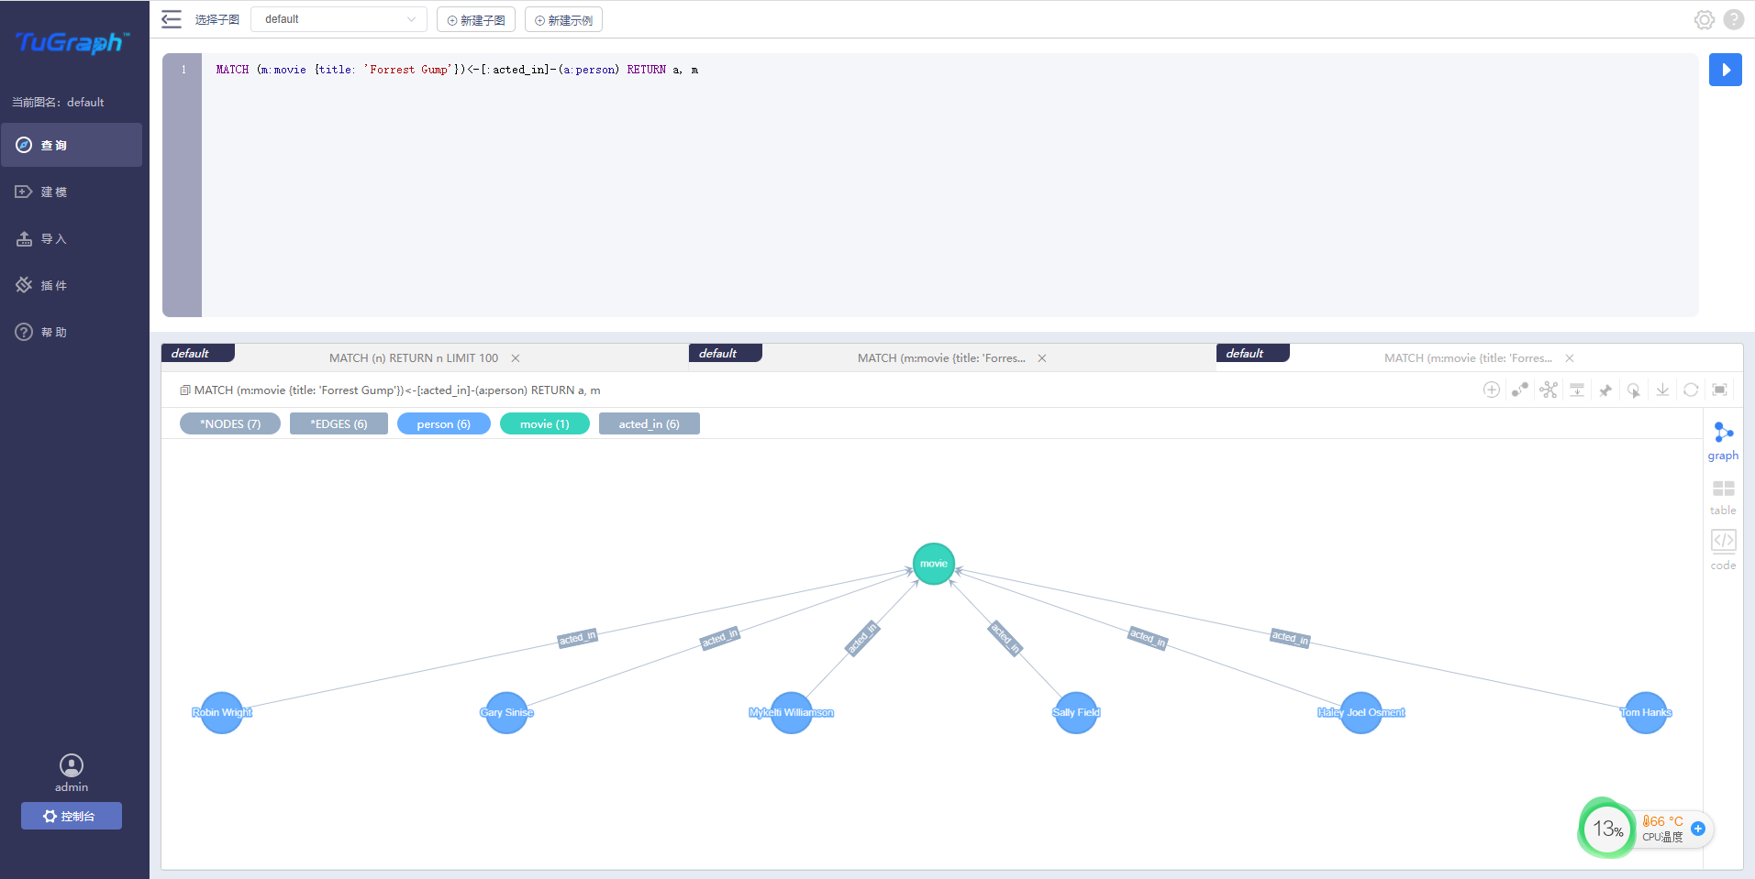Toggle the person (6) label tag
The width and height of the screenshot is (1755, 879).
(444, 423)
